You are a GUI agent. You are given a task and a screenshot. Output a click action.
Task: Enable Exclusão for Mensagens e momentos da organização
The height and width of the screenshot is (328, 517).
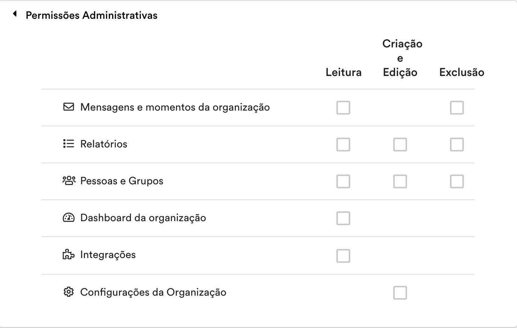pos(457,108)
